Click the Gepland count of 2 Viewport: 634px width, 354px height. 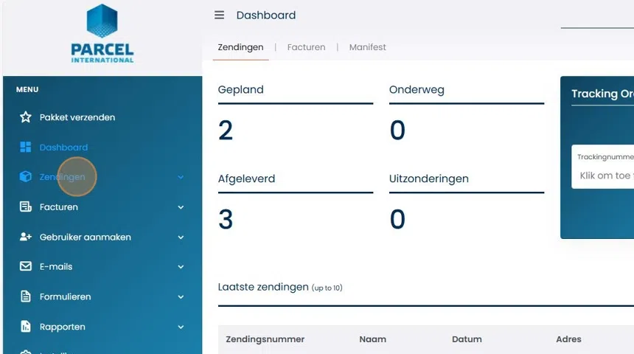226,131
